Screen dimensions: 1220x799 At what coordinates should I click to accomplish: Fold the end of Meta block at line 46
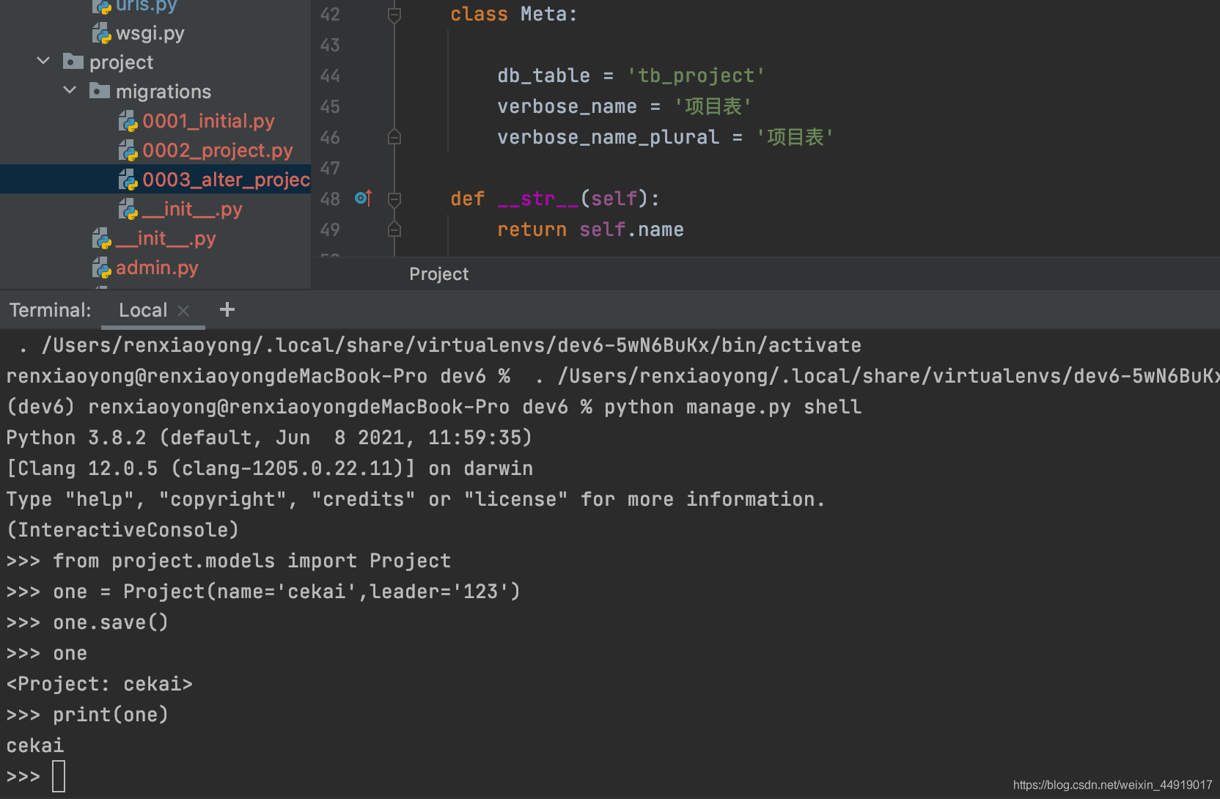pos(394,137)
